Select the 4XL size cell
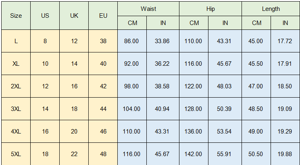 coord(16,132)
